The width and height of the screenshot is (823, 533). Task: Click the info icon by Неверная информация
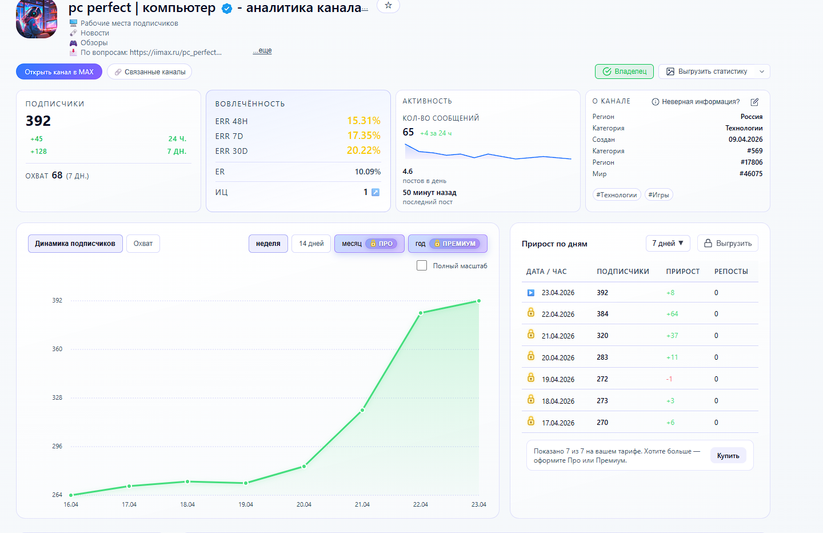[x=655, y=102]
